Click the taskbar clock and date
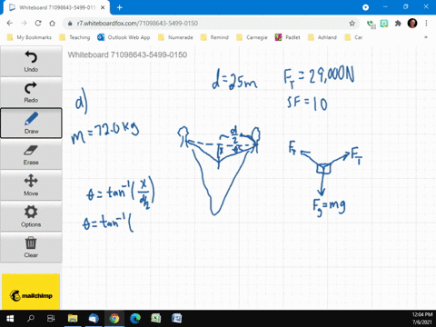436x327 pixels. [422, 319]
